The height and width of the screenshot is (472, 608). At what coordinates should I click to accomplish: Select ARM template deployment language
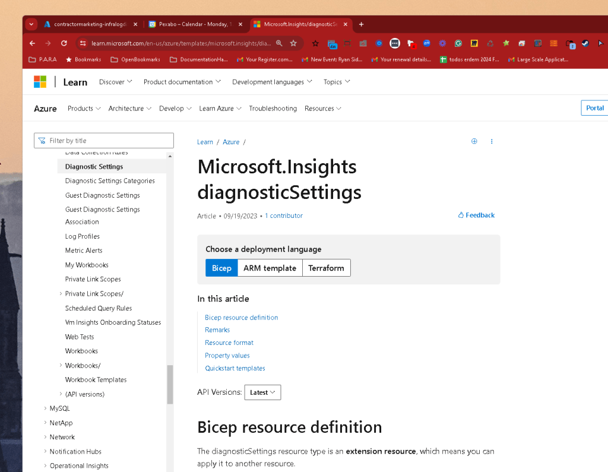point(270,268)
